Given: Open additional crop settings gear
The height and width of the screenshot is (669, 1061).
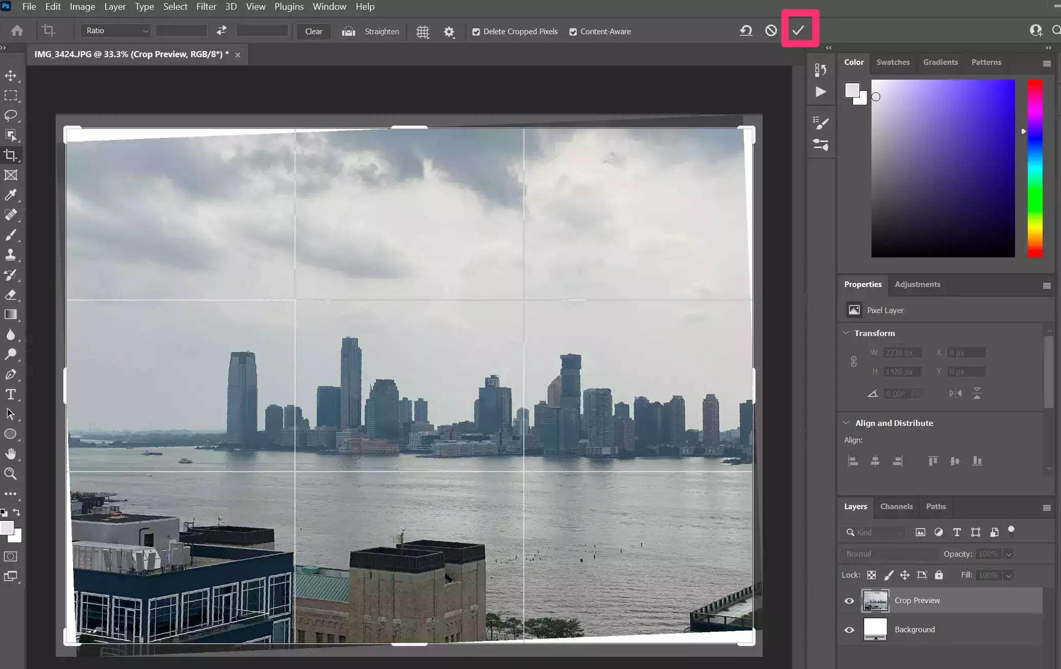Looking at the screenshot, I should 449,32.
